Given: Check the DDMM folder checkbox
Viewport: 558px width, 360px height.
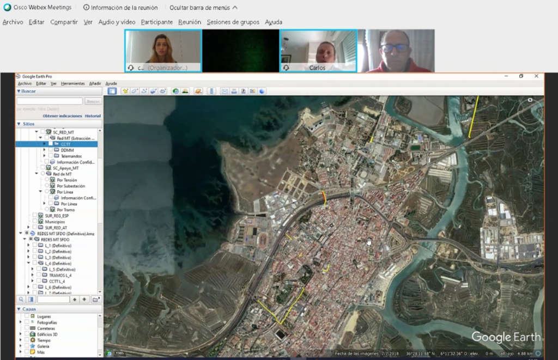Looking at the screenshot, I should [51, 150].
